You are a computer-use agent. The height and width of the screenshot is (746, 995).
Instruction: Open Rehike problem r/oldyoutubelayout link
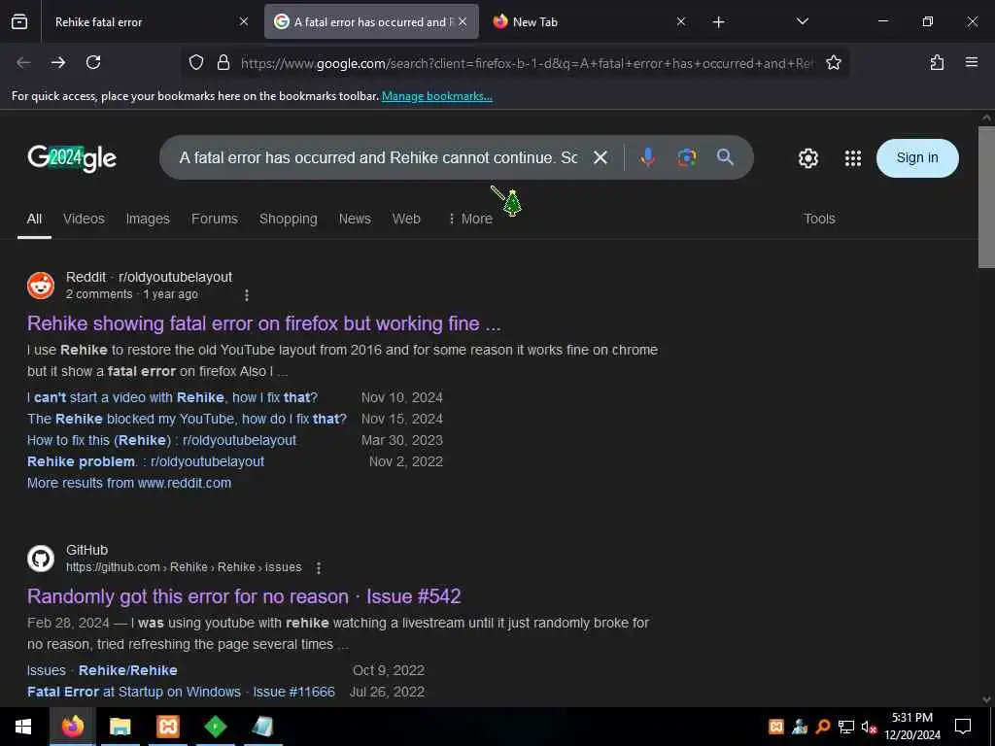pyautogui.click(x=146, y=461)
